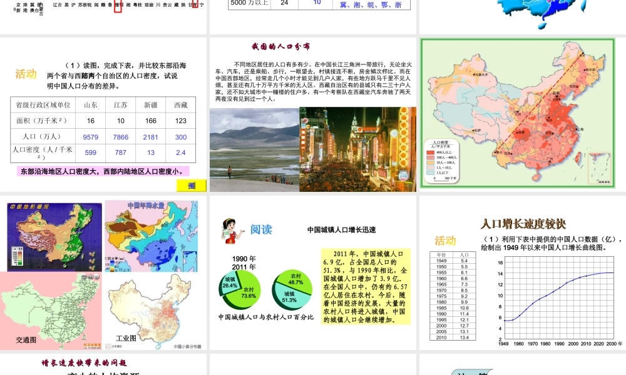This screenshot has width=626, height=375.
Task: Open the slide titled 人口增长速度较快
Action: pos(523,272)
